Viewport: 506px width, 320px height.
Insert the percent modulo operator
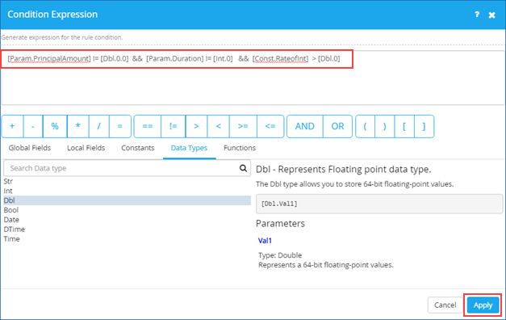click(x=55, y=126)
